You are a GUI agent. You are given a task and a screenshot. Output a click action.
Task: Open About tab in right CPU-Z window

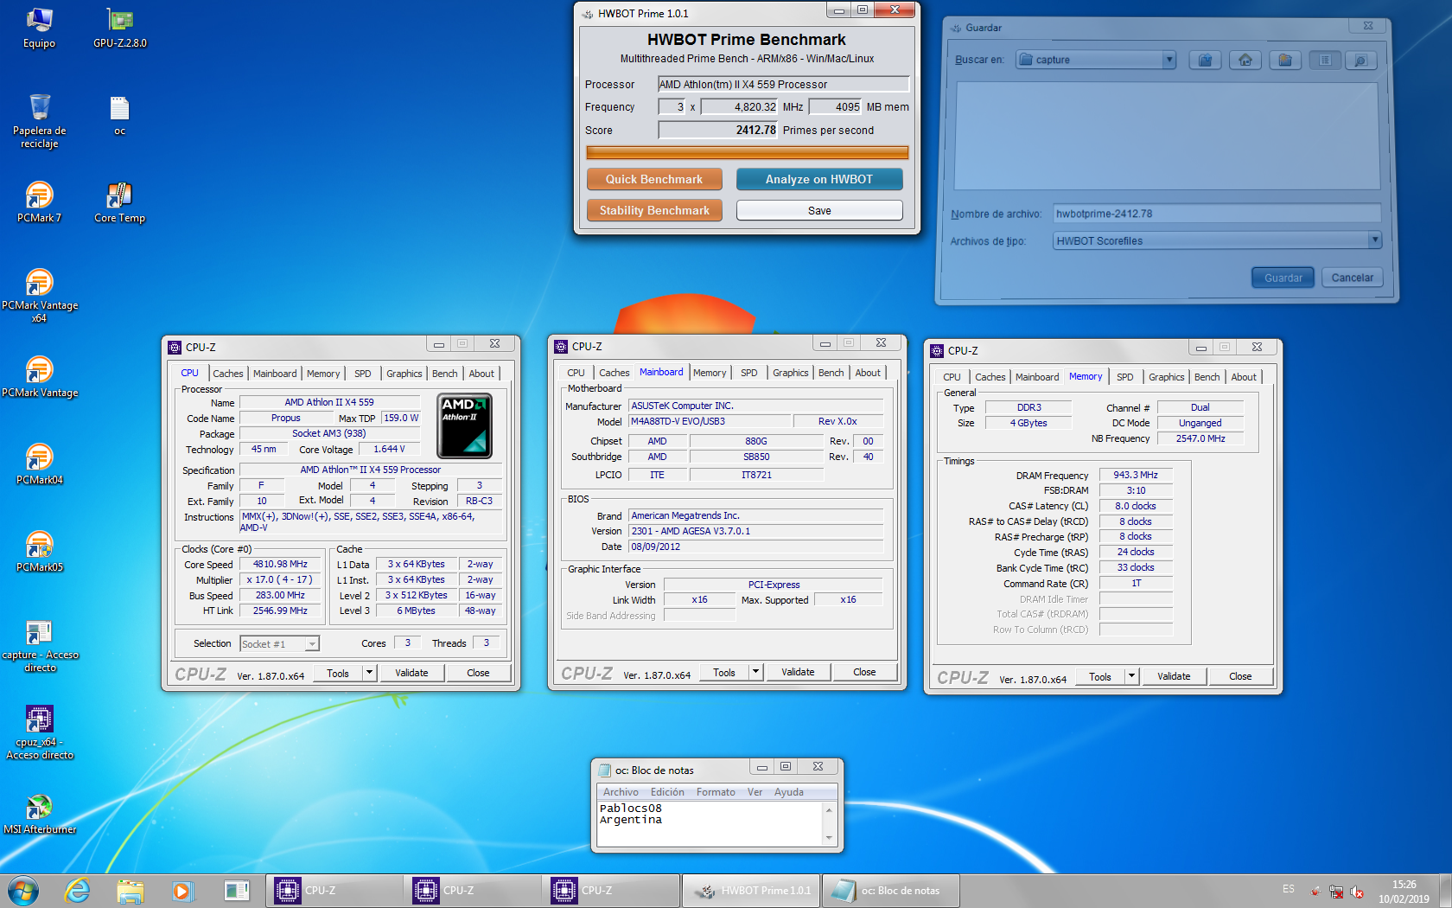click(1244, 377)
